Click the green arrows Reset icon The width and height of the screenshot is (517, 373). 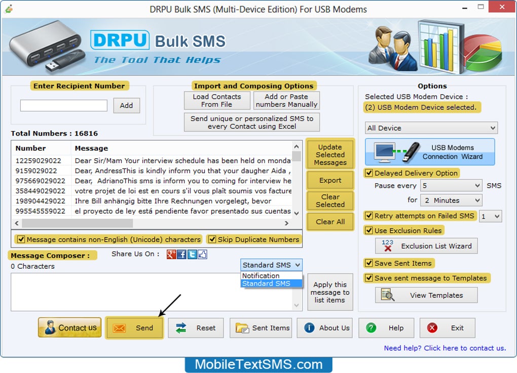[181, 328]
